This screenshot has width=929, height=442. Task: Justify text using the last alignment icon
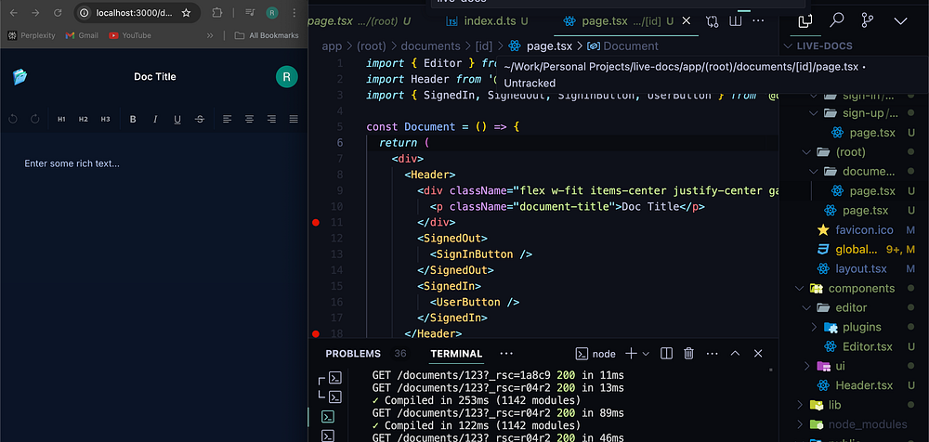(x=294, y=119)
